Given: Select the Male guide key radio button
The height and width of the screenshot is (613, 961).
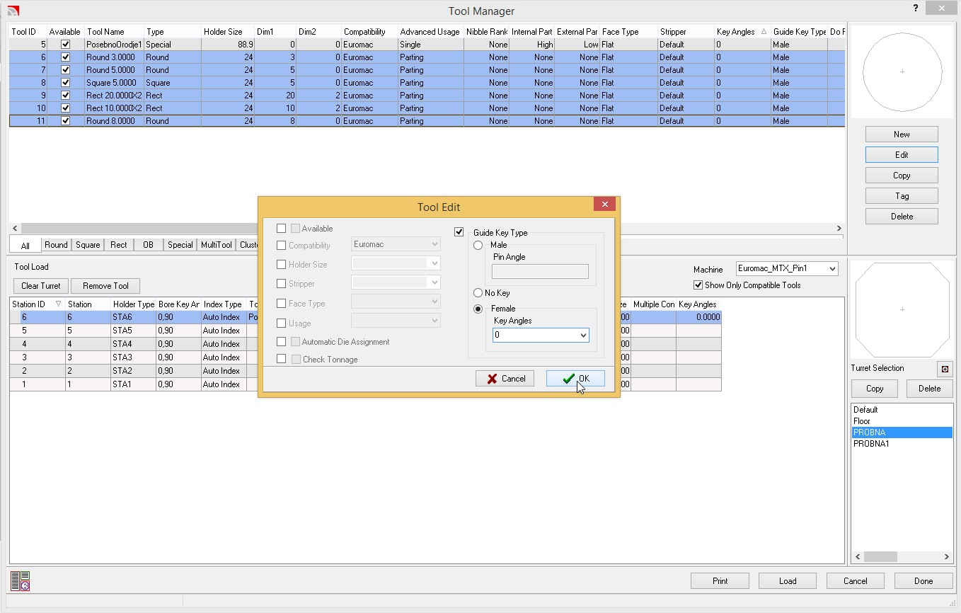Looking at the screenshot, I should pyautogui.click(x=478, y=245).
